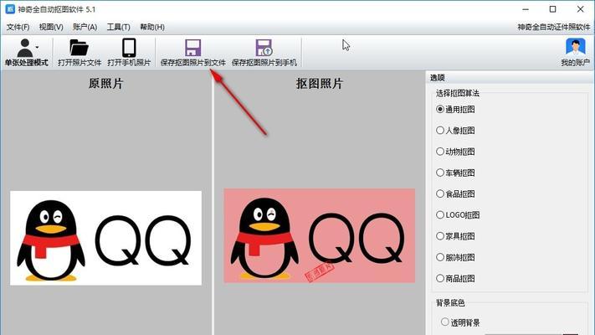Image resolution: width=595 pixels, height=335 pixels.
Task: Click the 选择抠图算法 group label
Action: (x=458, y=93)
